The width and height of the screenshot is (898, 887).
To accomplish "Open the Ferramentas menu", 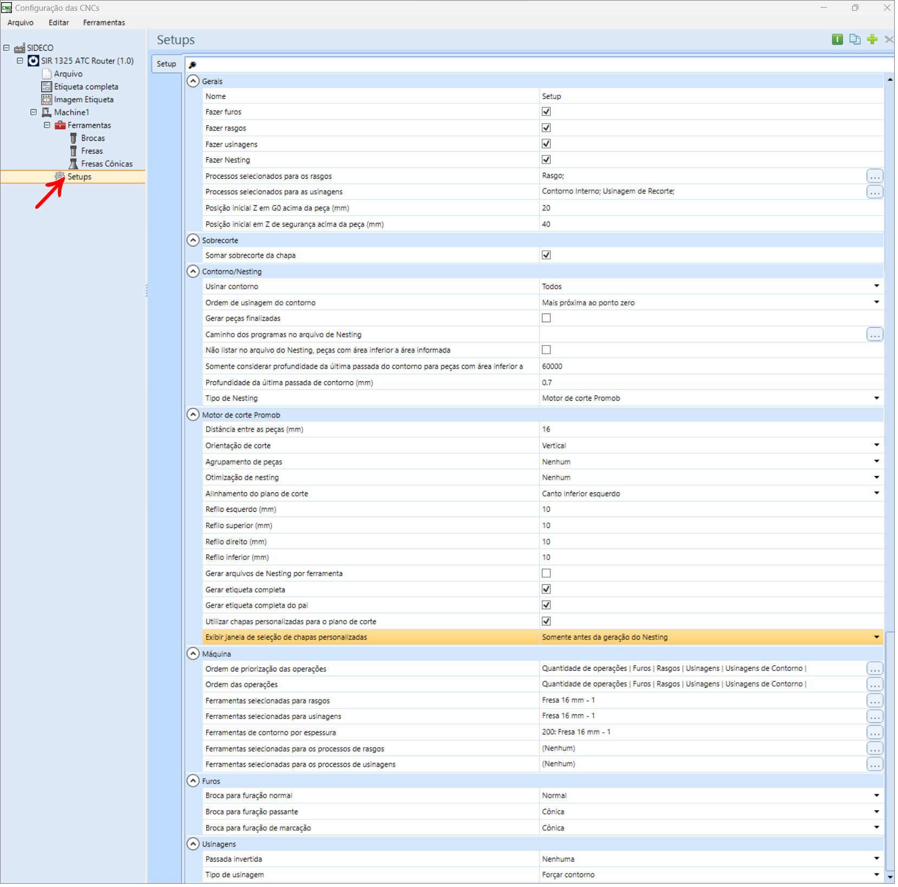I will pyautogui.click(x=104, y=23).
